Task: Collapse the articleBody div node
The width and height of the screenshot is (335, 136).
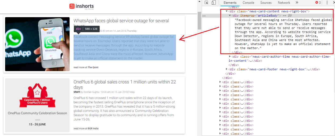Action: (230, 16)
